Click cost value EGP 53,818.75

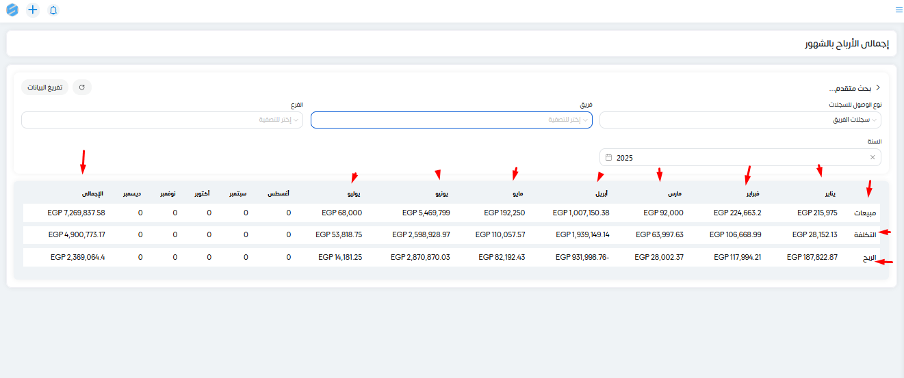pos(339,234)
